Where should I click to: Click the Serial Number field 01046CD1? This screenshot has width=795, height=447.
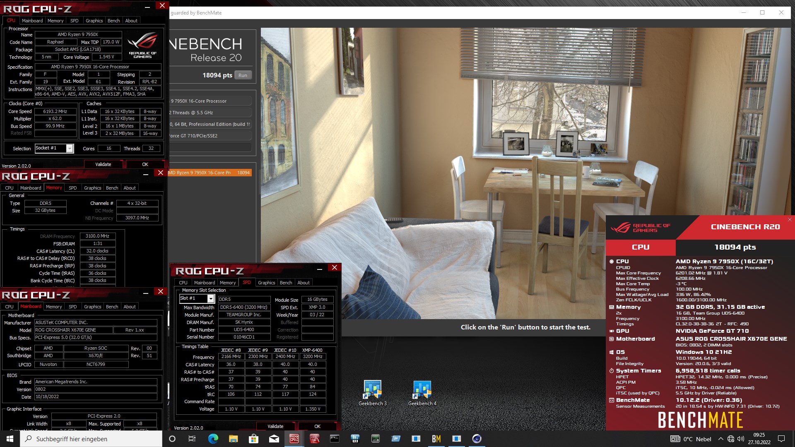click(x=244, y=337)
